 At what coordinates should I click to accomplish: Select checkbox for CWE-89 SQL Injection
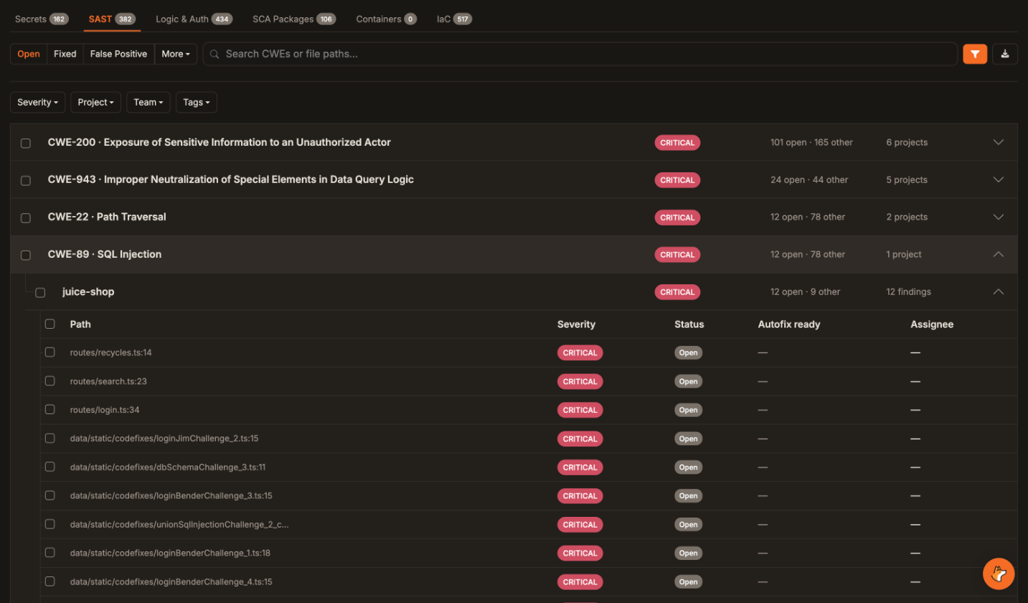tap(26, 255)
